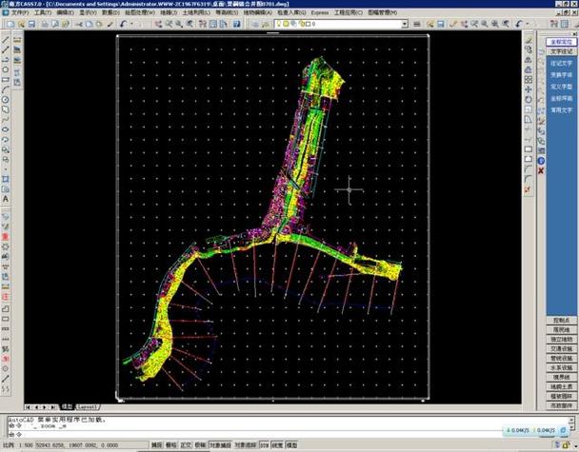Click the blue circle icon above the red X

(x=541, y=161)
